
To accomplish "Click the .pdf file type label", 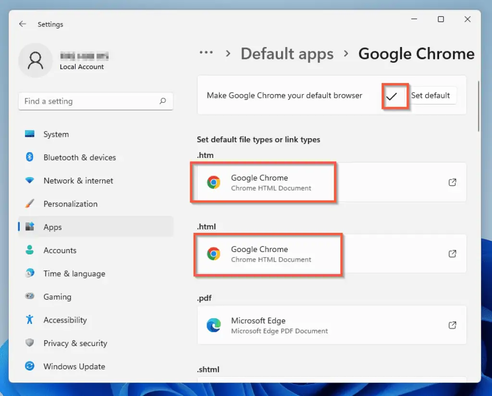I will (x=204, y=298).
